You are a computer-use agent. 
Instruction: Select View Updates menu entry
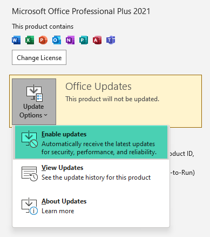coord(91,173)
